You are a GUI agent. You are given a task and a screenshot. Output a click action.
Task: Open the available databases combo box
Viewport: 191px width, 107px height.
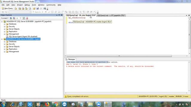click(20, 12)
